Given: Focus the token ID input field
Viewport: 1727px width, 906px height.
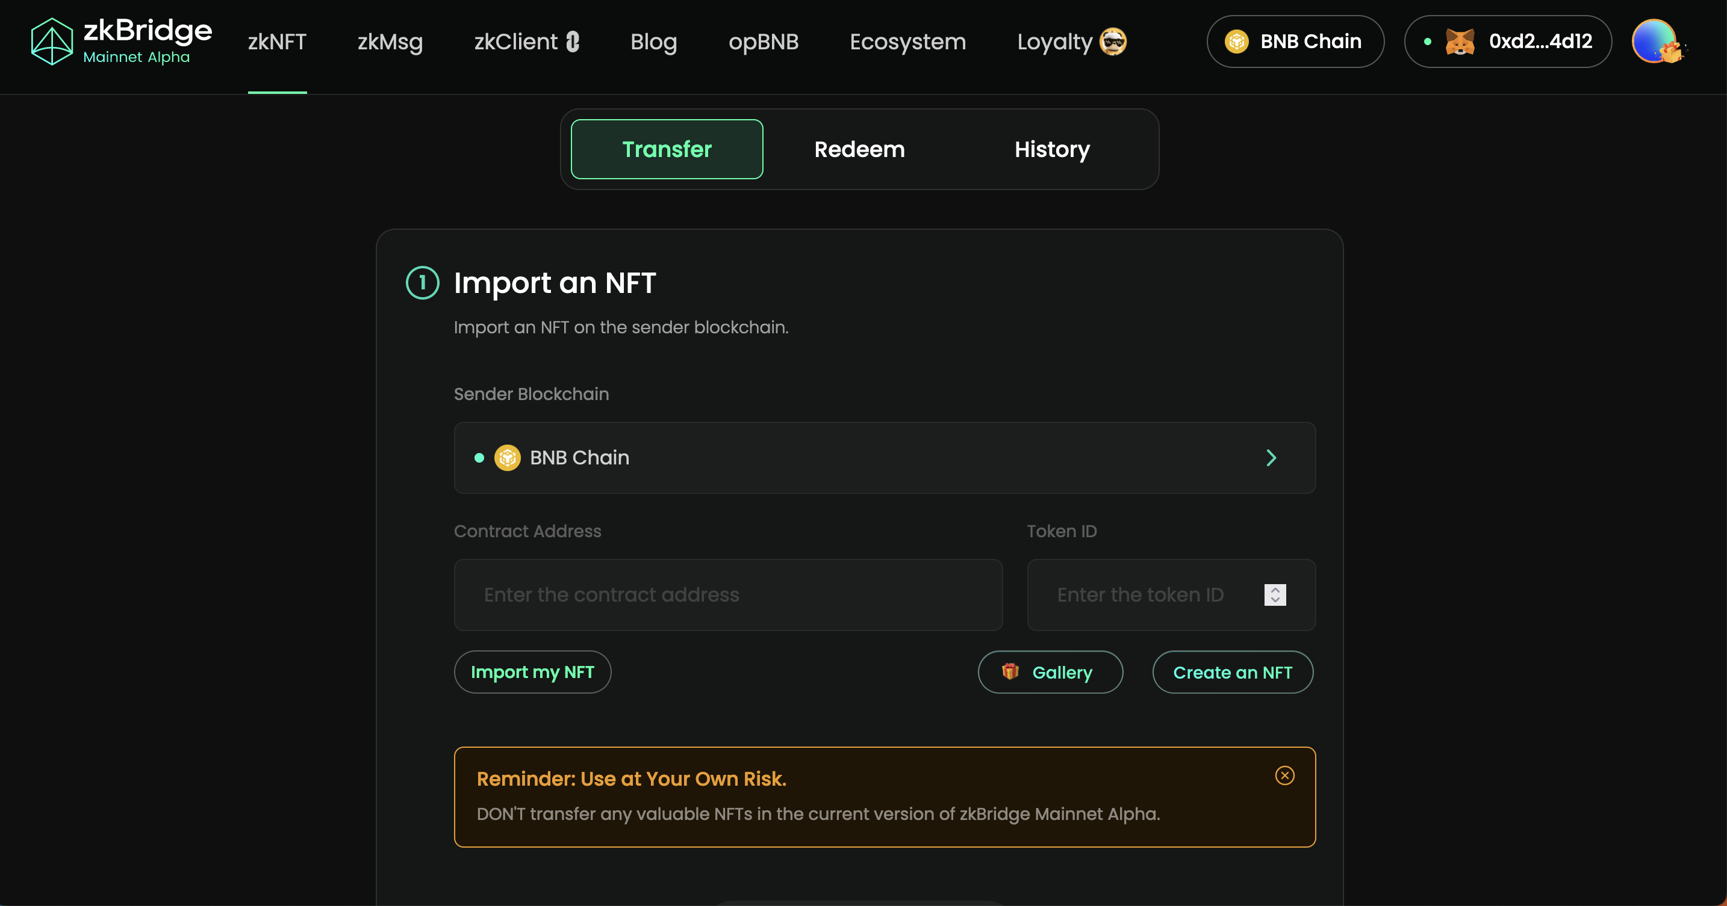Looking at the screenshot, I should [x=1171, y=594].
